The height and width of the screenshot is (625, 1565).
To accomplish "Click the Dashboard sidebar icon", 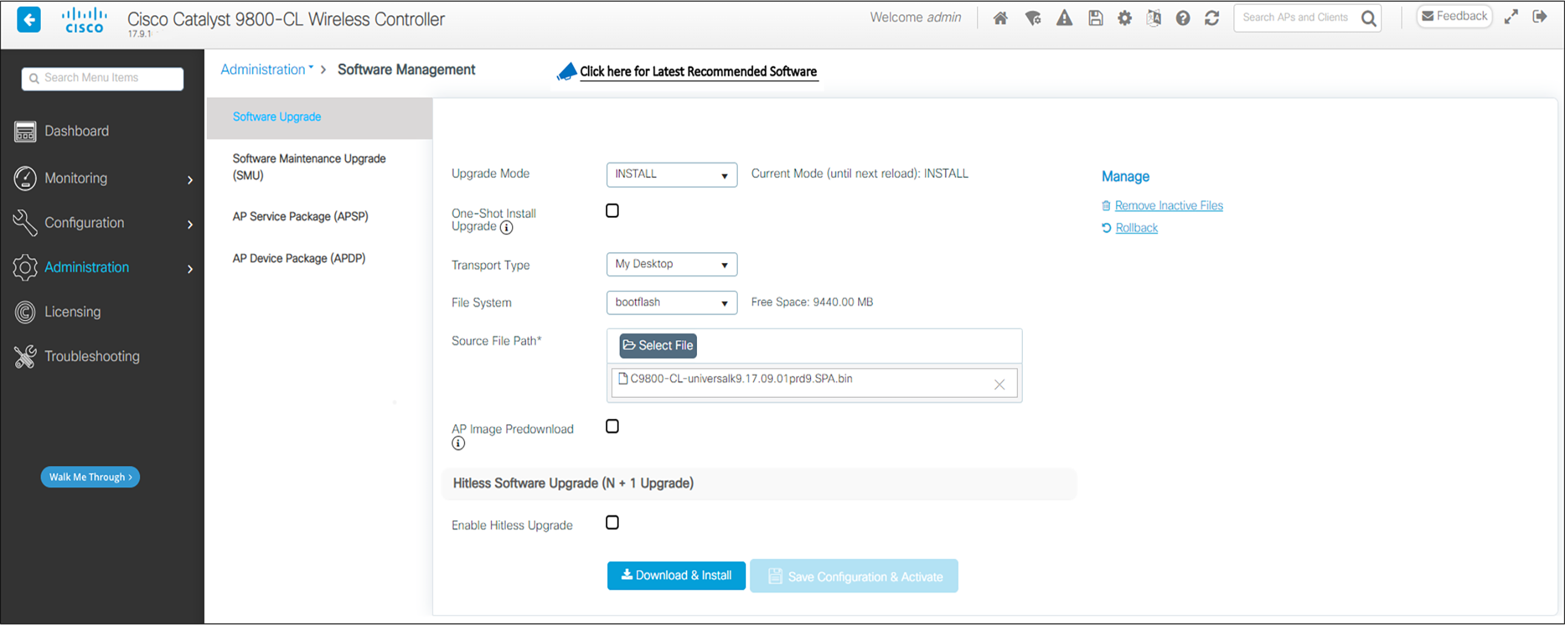I will (25, 131).
